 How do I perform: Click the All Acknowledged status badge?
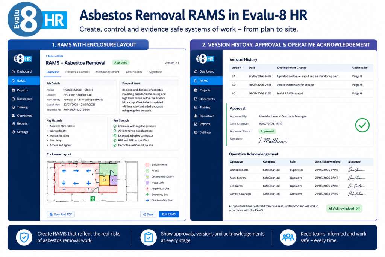click(344, 208)
